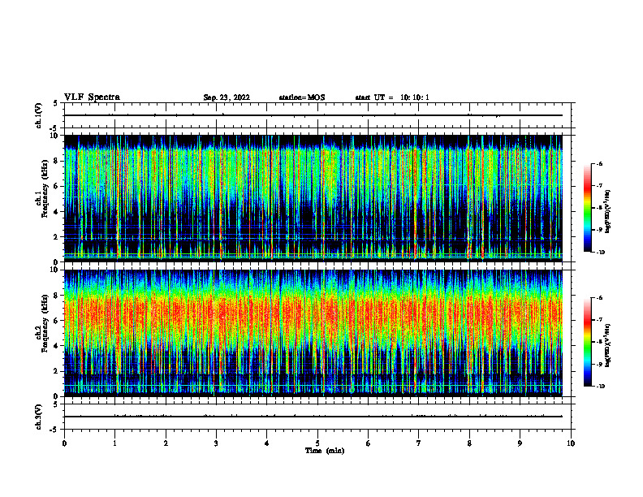Screen dimensions: 643x497
Task: Click the "-9" label on ch.2 colorbar
Action: point(599,365)
